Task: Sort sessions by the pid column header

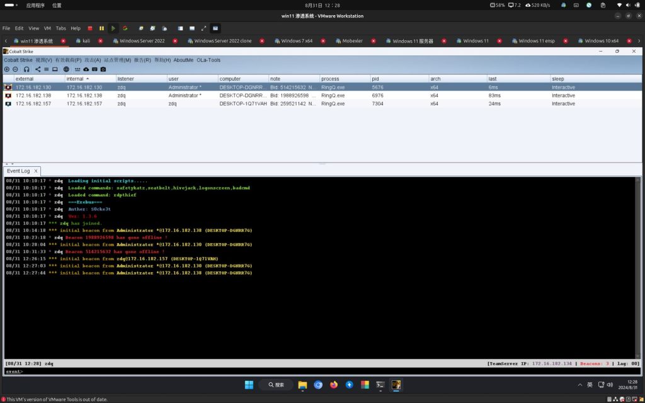Action: pos(399,79)
